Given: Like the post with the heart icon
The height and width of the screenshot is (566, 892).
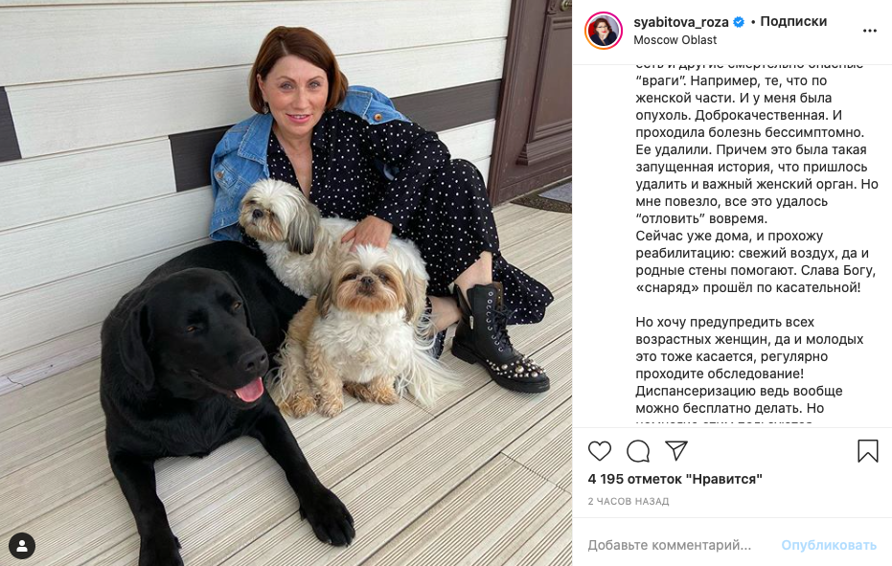Looking at the screenshot, I should point(600,451).
